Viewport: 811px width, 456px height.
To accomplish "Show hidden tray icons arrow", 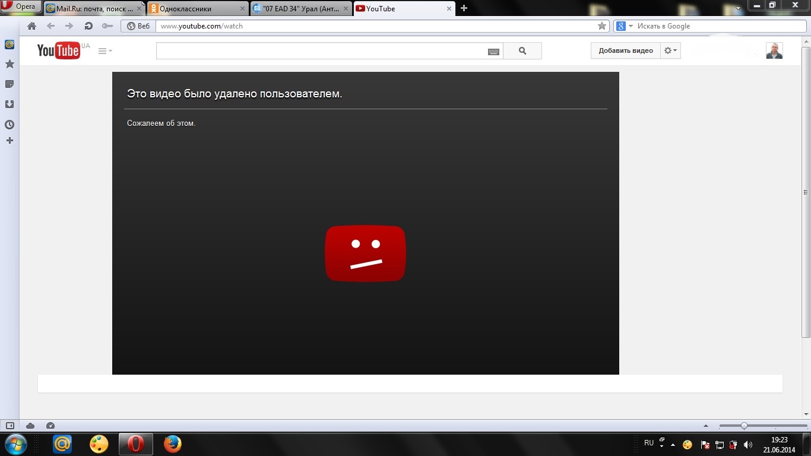I will [673, 444].
